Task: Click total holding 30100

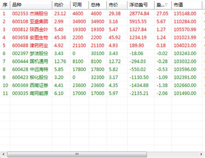Action: click(x=97, y=53)
